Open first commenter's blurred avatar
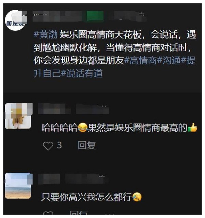 pyautogui.click(x=18, y=116)
